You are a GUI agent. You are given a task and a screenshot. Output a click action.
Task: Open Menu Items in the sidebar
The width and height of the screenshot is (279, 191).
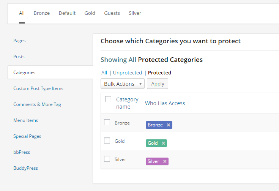(26, 120)
